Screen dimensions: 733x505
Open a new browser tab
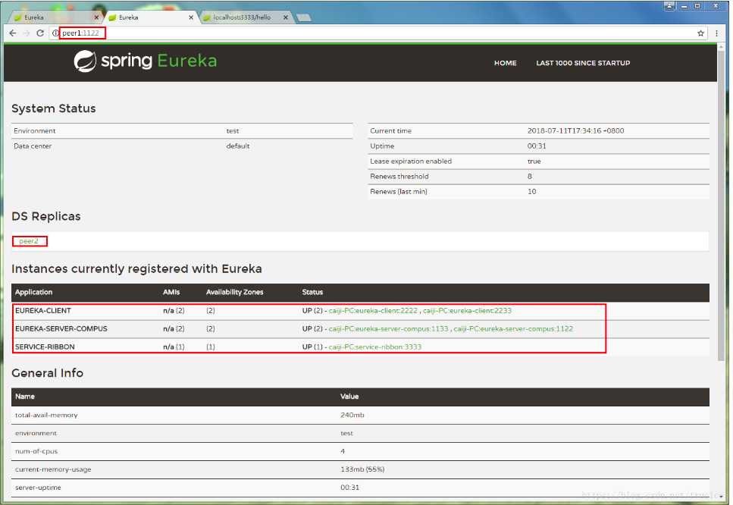[x=304, y=17]
